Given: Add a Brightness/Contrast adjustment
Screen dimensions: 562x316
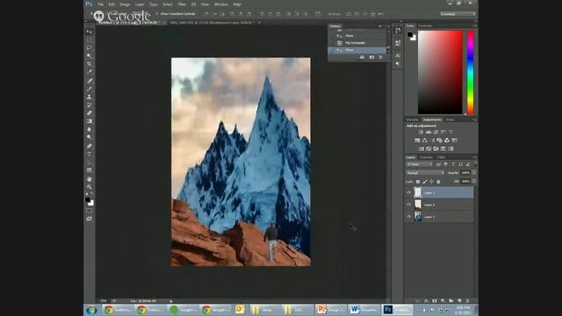Looking at the screenshot, I should click(421, 133).
